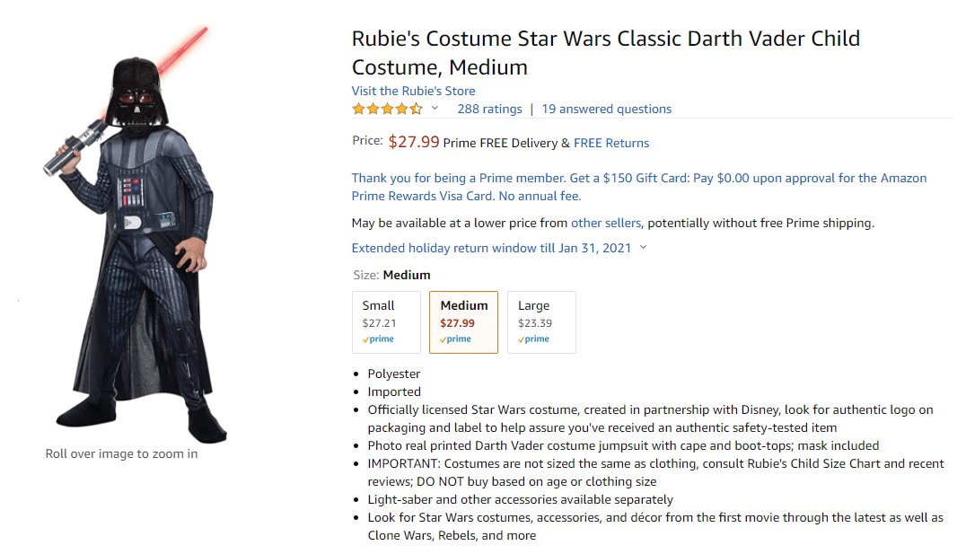Check prices from other sellers
Screen dimensions: 966x554
click(x=606, y=223)
